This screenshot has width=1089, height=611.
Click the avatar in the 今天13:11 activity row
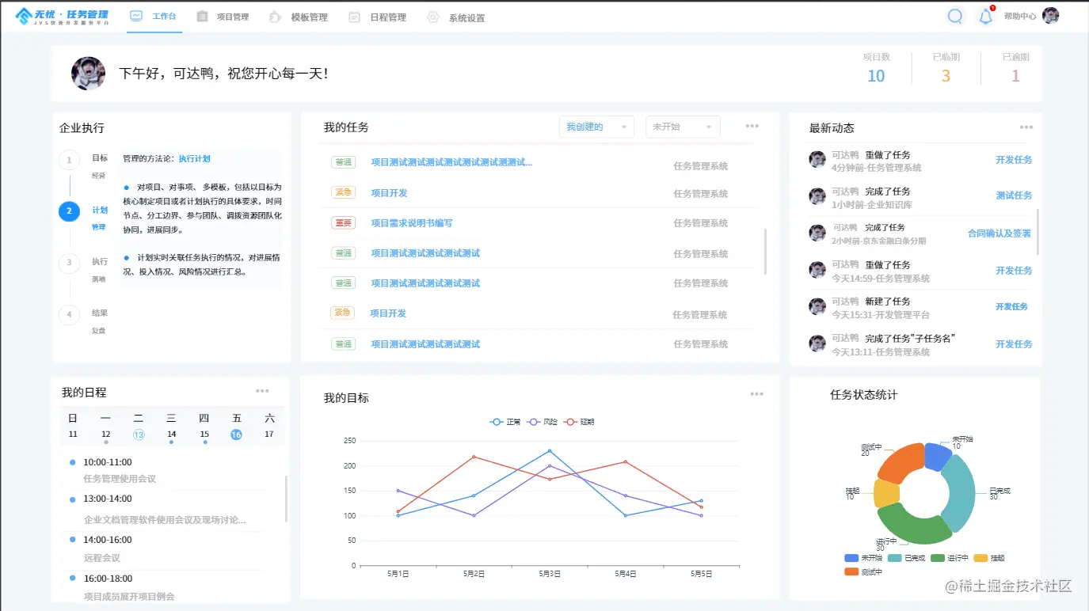pos(817,343)
